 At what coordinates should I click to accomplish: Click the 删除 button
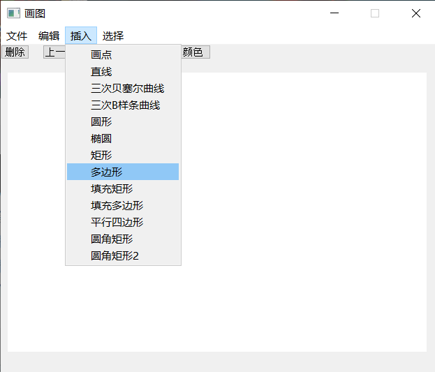point(15,52)
